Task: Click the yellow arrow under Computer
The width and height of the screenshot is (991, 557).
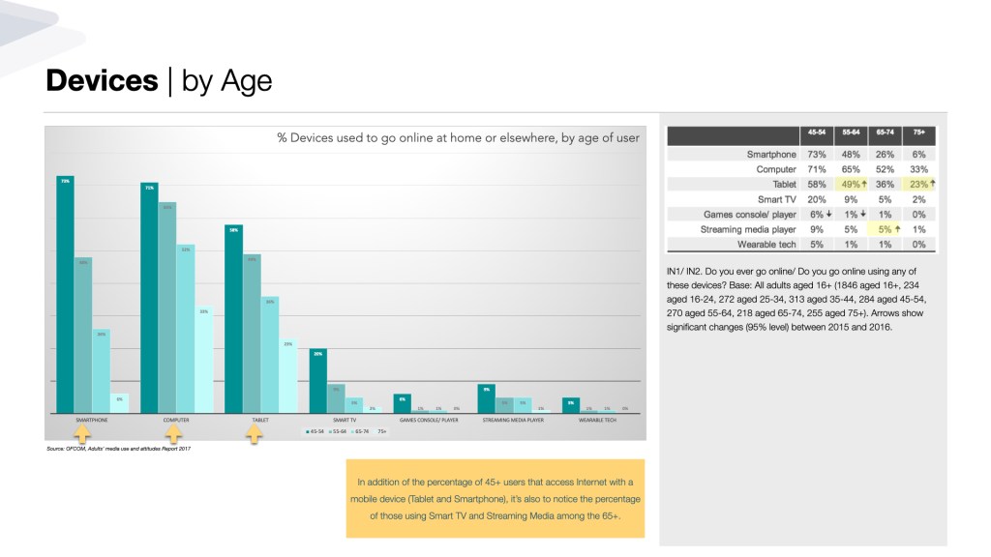Action: 172,434
